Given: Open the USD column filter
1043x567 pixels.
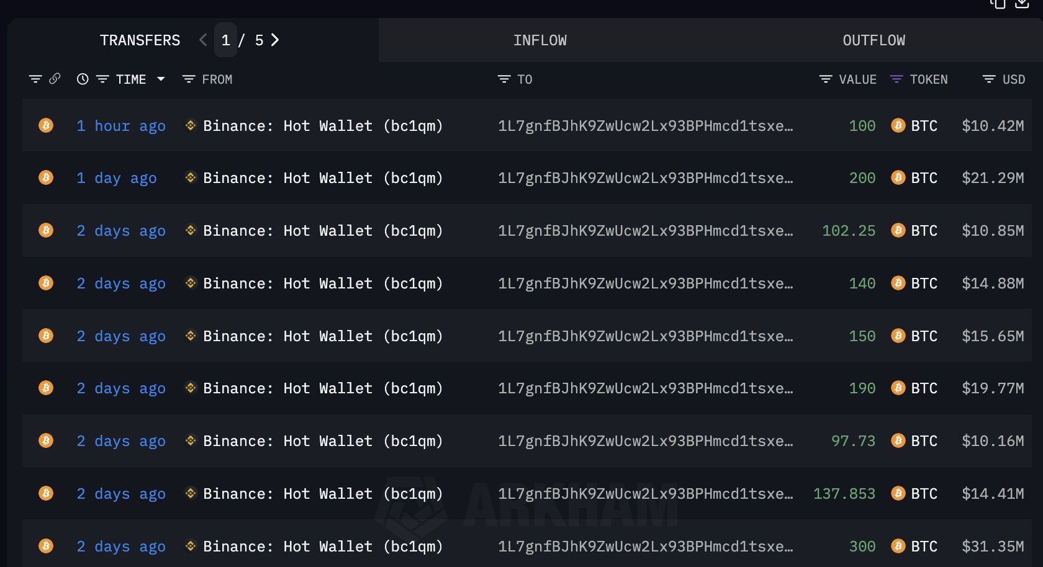Looking at the screenshot, I should pos(989,79).
